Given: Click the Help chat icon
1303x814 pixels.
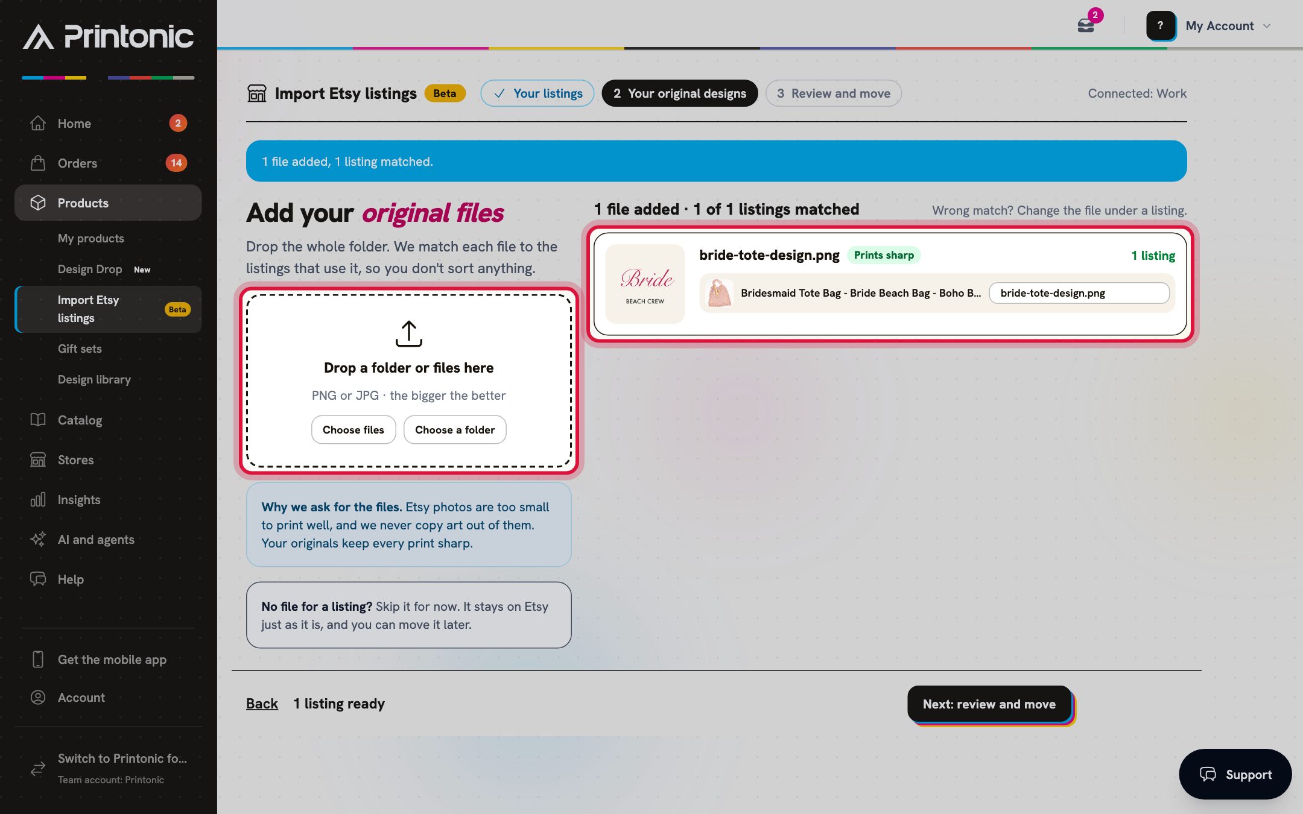Looking at the screenshot, I should pyautogui.click(x=38, y=579).
